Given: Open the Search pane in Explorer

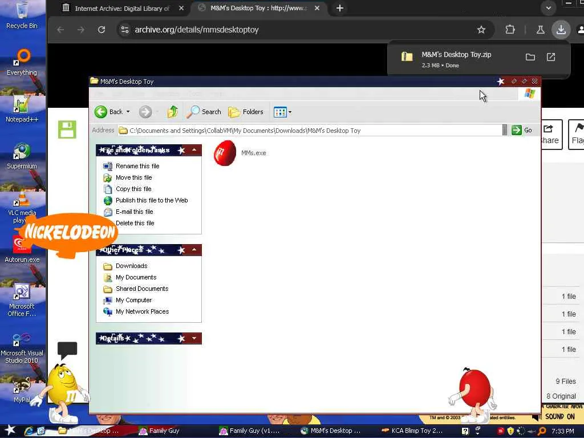Looking at the screenshot, I should point(204,112).
